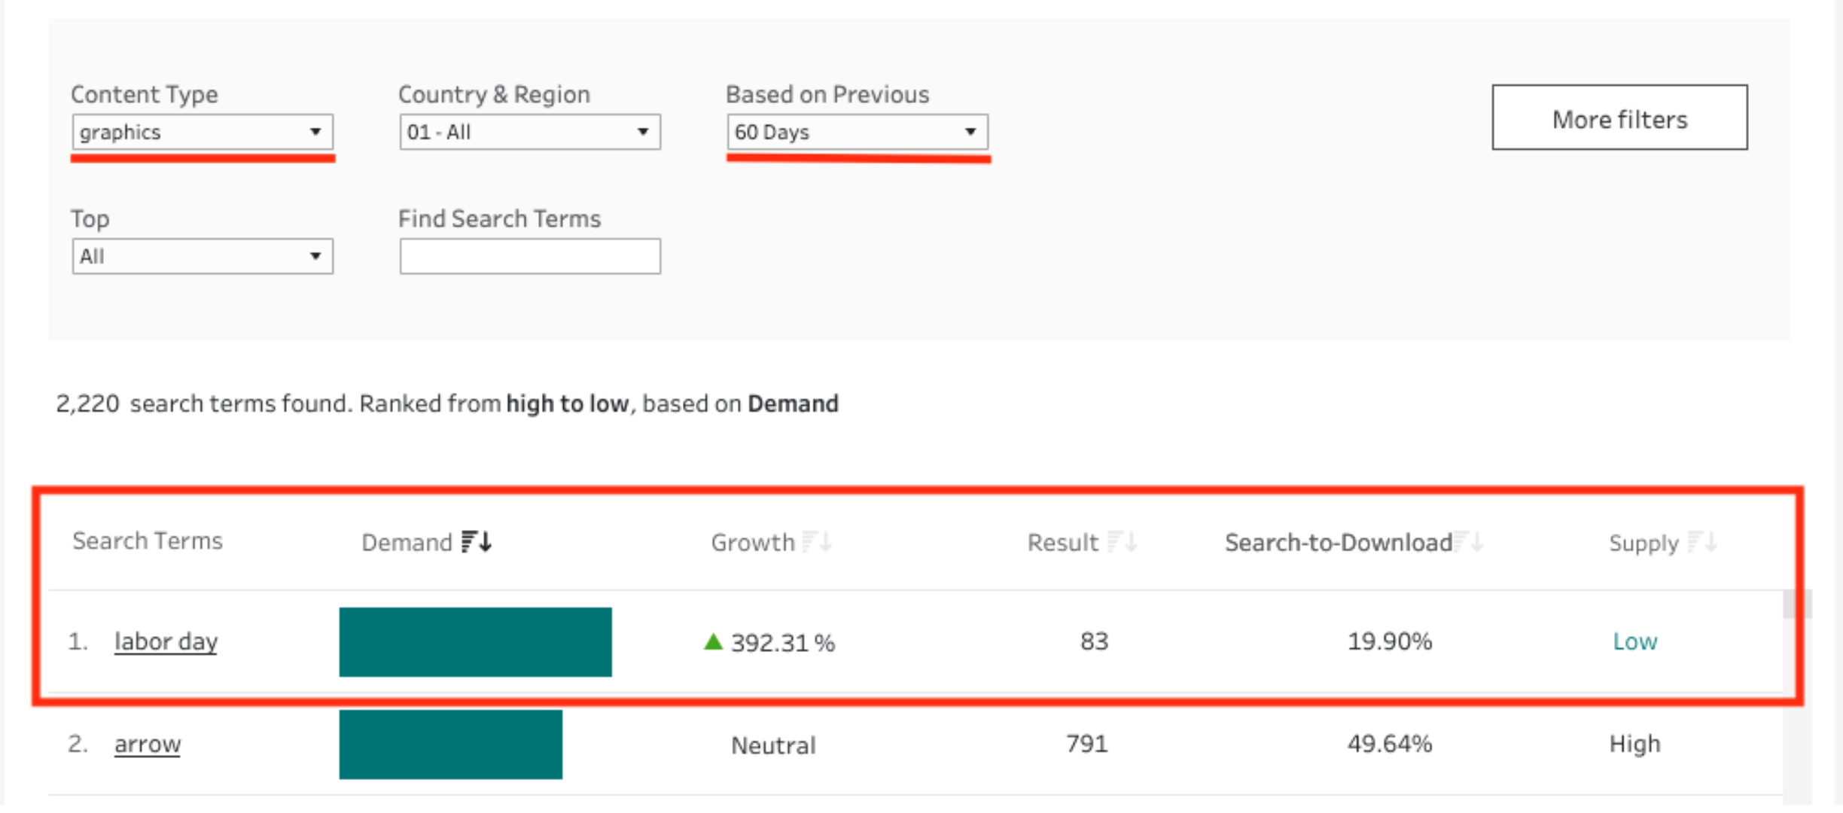Open the labor day search term link

click(166, 641)
